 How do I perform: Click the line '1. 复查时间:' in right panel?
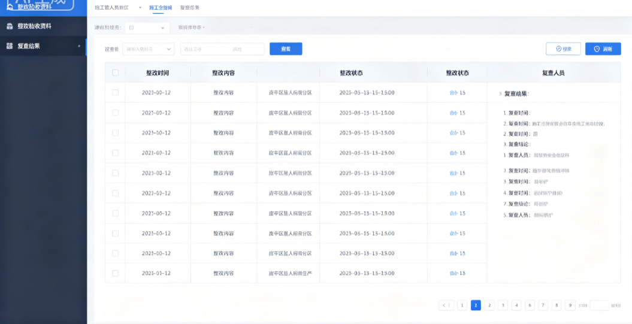click(517, 113)
